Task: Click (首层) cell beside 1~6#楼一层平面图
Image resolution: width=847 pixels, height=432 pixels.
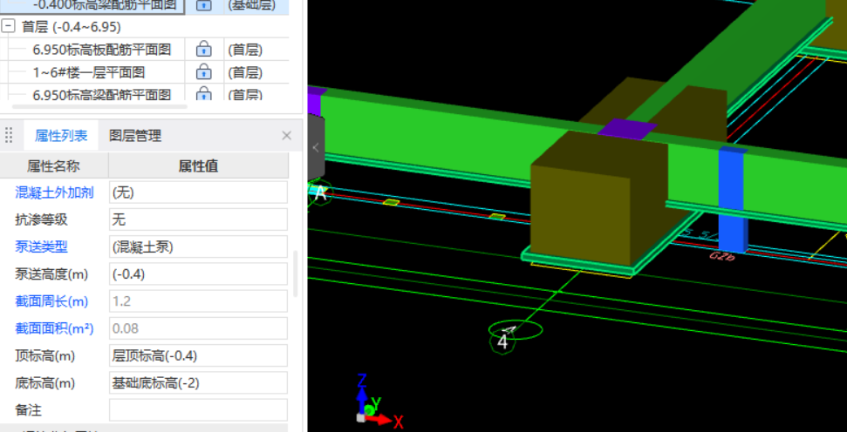Action: pyautogui.click(x=245, y=72)
